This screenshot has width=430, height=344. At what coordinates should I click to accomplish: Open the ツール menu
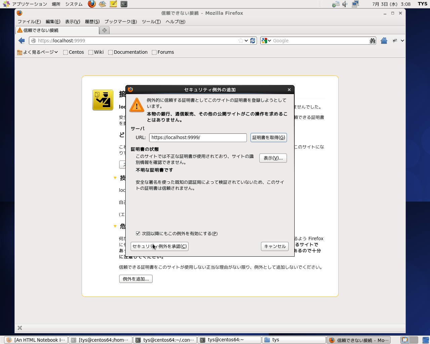tap(151, 21)
